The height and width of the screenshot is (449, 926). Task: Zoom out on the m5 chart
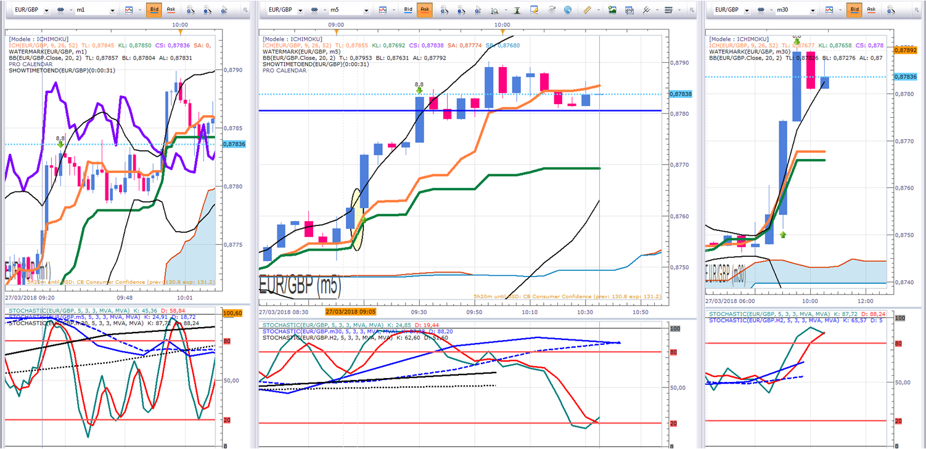point(462,10)
